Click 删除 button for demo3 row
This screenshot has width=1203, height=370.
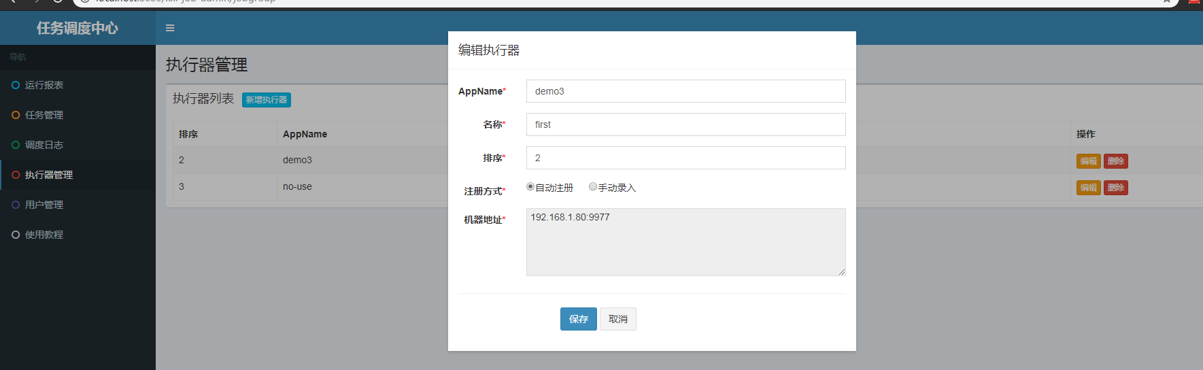[x=1116, y=161]
